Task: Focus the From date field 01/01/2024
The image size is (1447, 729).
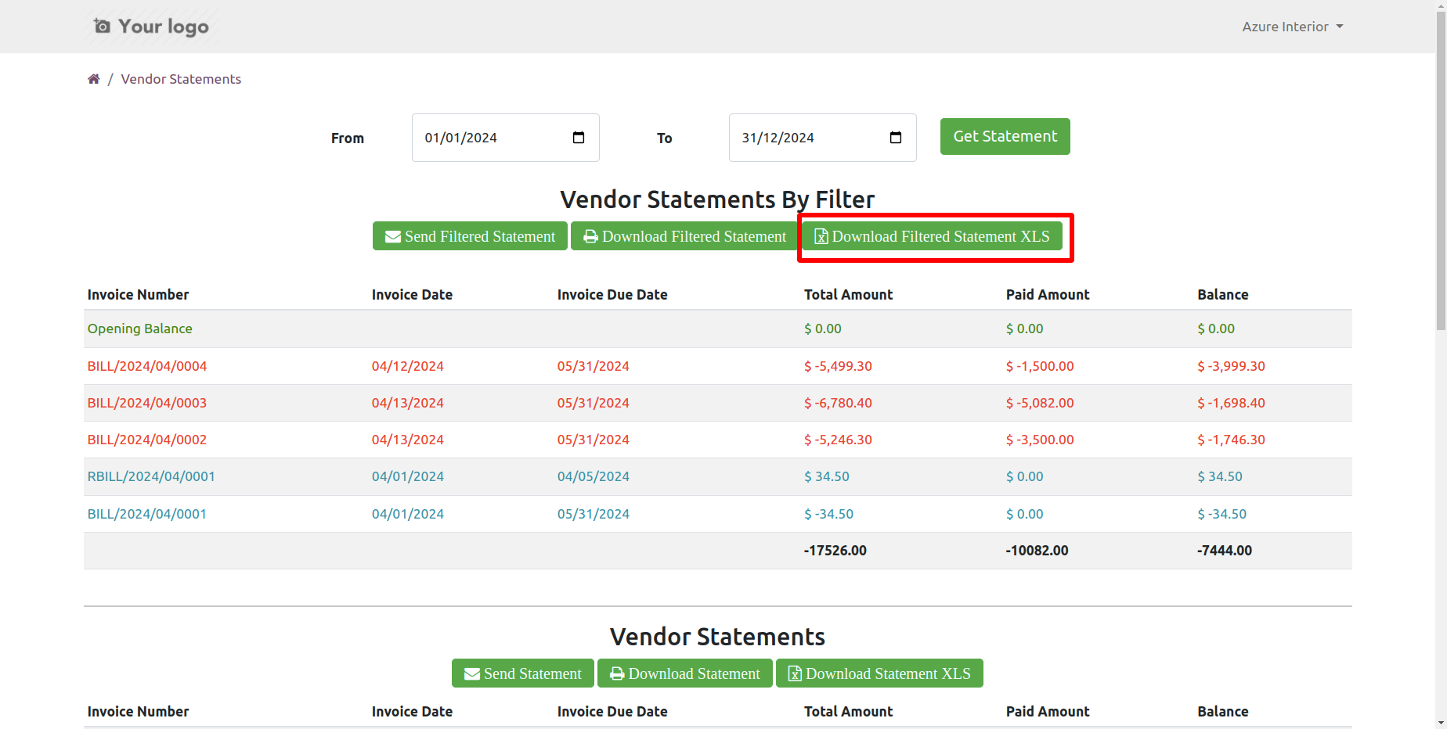Action: 506,138
